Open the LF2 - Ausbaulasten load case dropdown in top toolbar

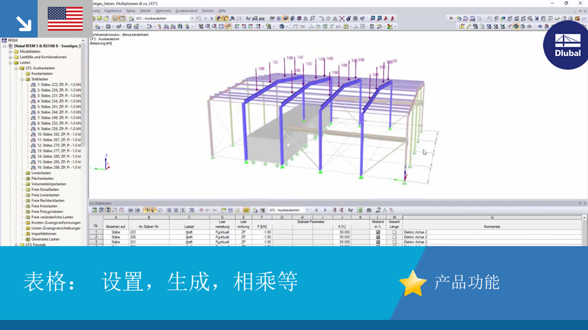165,18
